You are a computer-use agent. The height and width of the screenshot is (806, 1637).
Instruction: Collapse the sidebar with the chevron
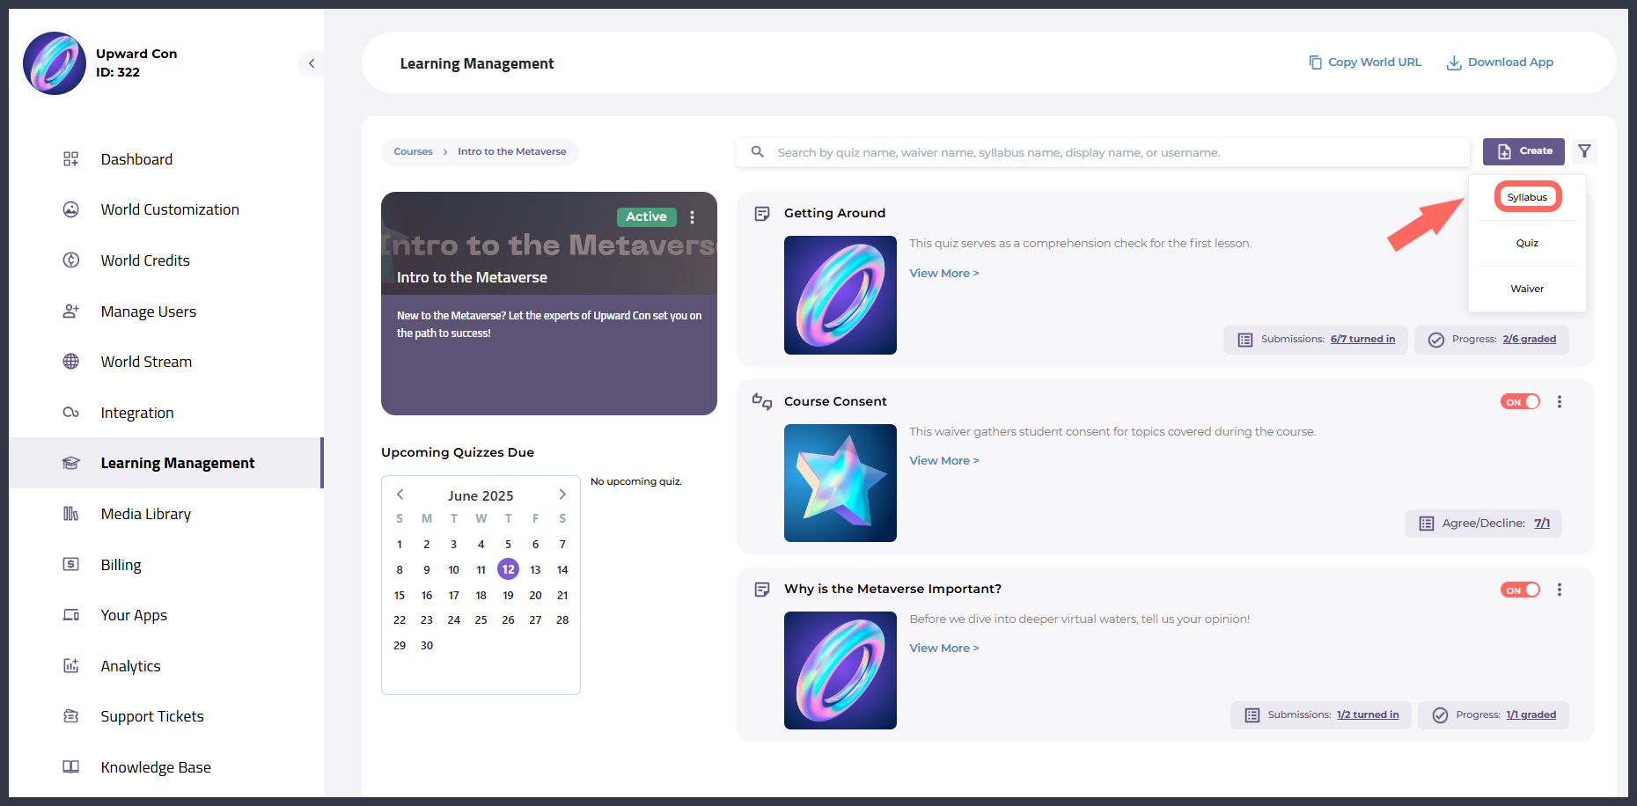(x=312, y=63)
